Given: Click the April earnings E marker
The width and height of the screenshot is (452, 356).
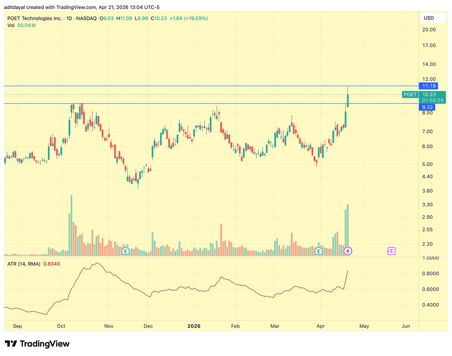Looking at the screenshot, I should pyautogui.click(x=319, y=251).
